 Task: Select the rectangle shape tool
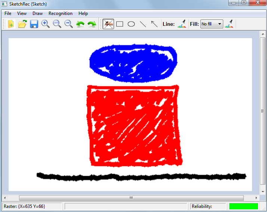tap(120, 24)
